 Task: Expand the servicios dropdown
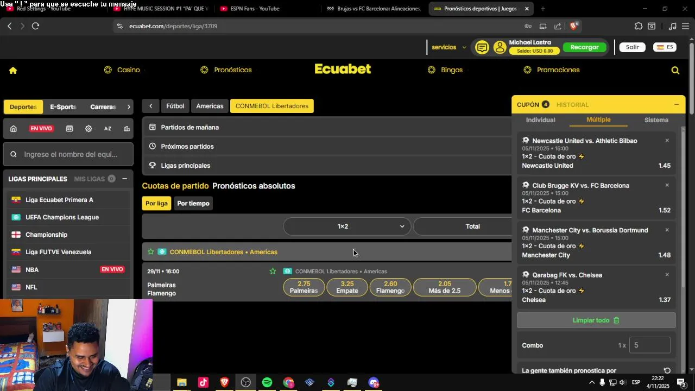[x=448, y=47]
